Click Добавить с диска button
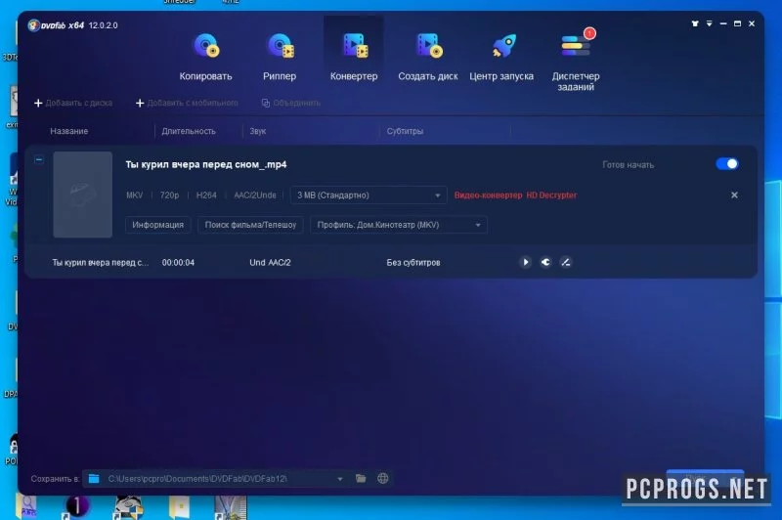Image resolution: width=782 pixels, height=520 pixels. pos(73,103)
